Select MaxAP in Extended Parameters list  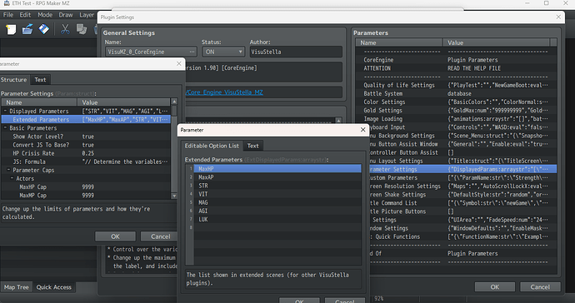click(277, 177)
